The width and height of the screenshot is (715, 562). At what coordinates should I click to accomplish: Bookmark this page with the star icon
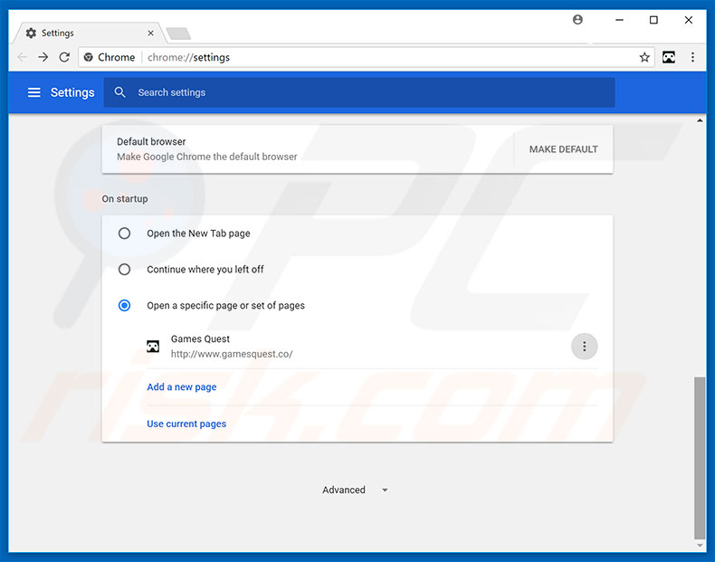tap(644, 57)
